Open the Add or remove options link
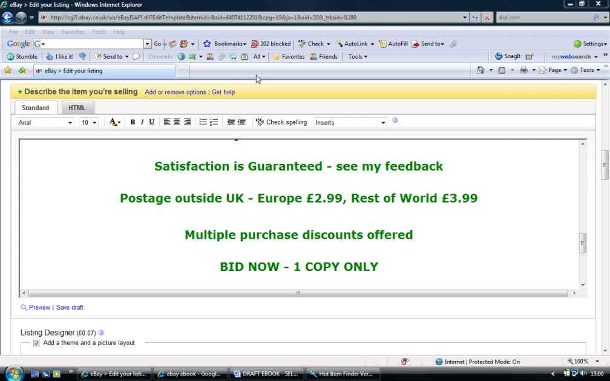610x381 pixels. point(175,92)
